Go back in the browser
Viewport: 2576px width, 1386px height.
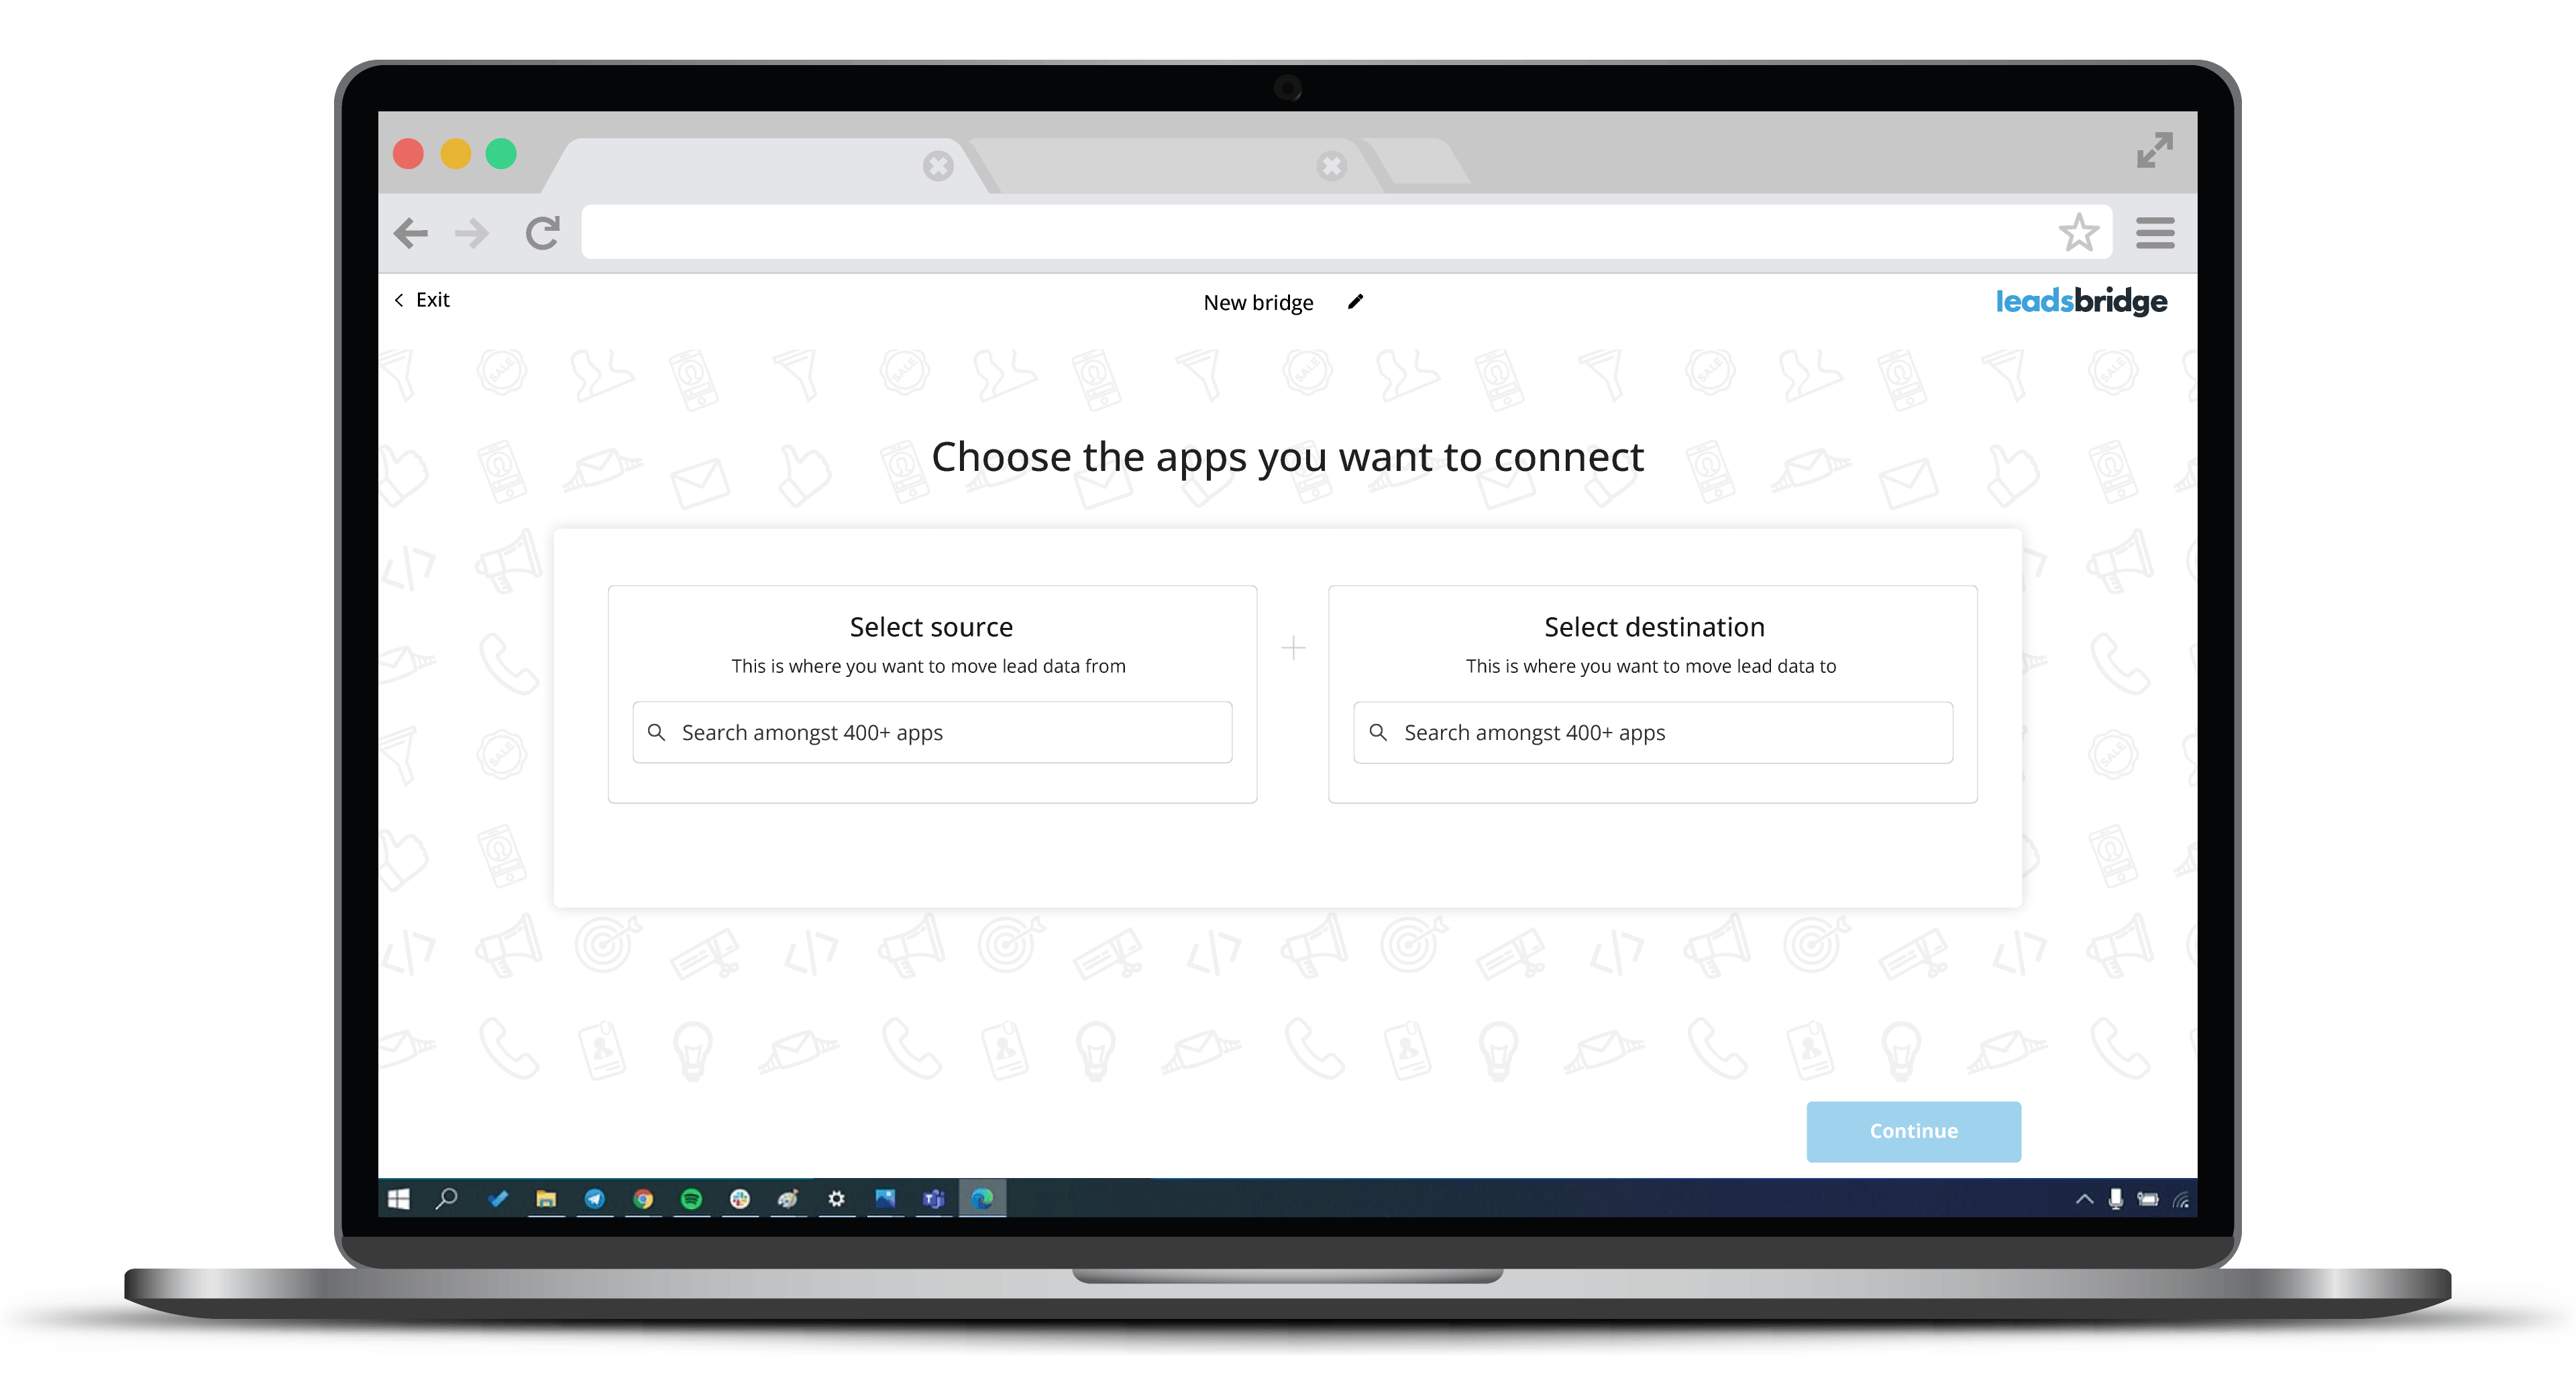pos(410,233)
